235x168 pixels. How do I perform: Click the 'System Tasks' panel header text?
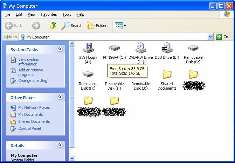click(24, 50)
